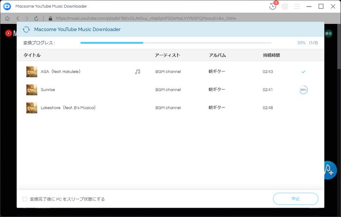This screenshot has width=341, height=217.
Task: Click the 02:48 duration value
Action: point(268,108)
